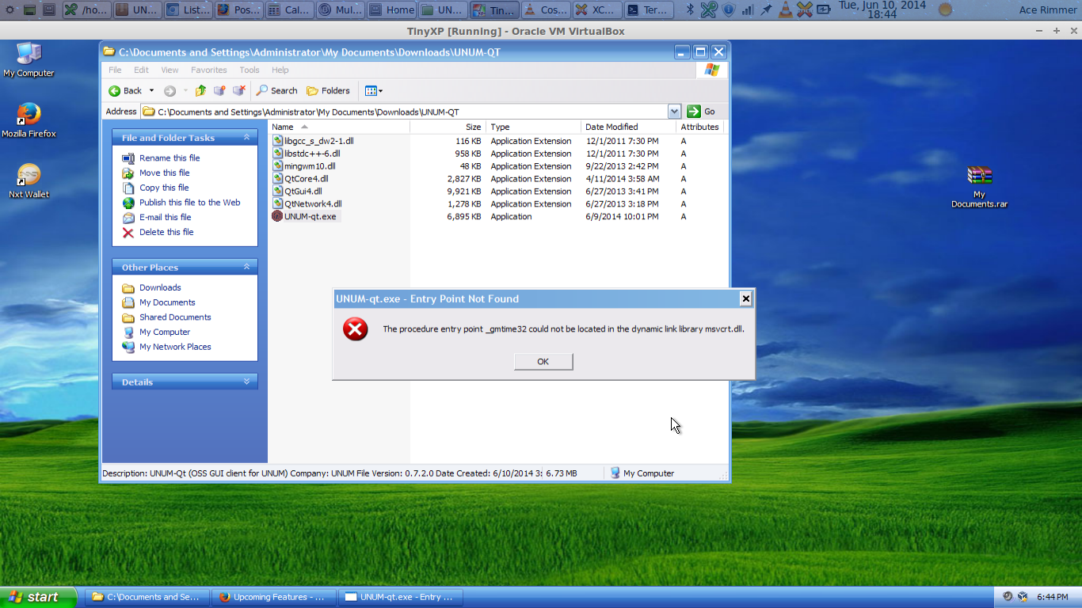
Task: Switch to the Calculator task in host panel
Action: [289, 9]
